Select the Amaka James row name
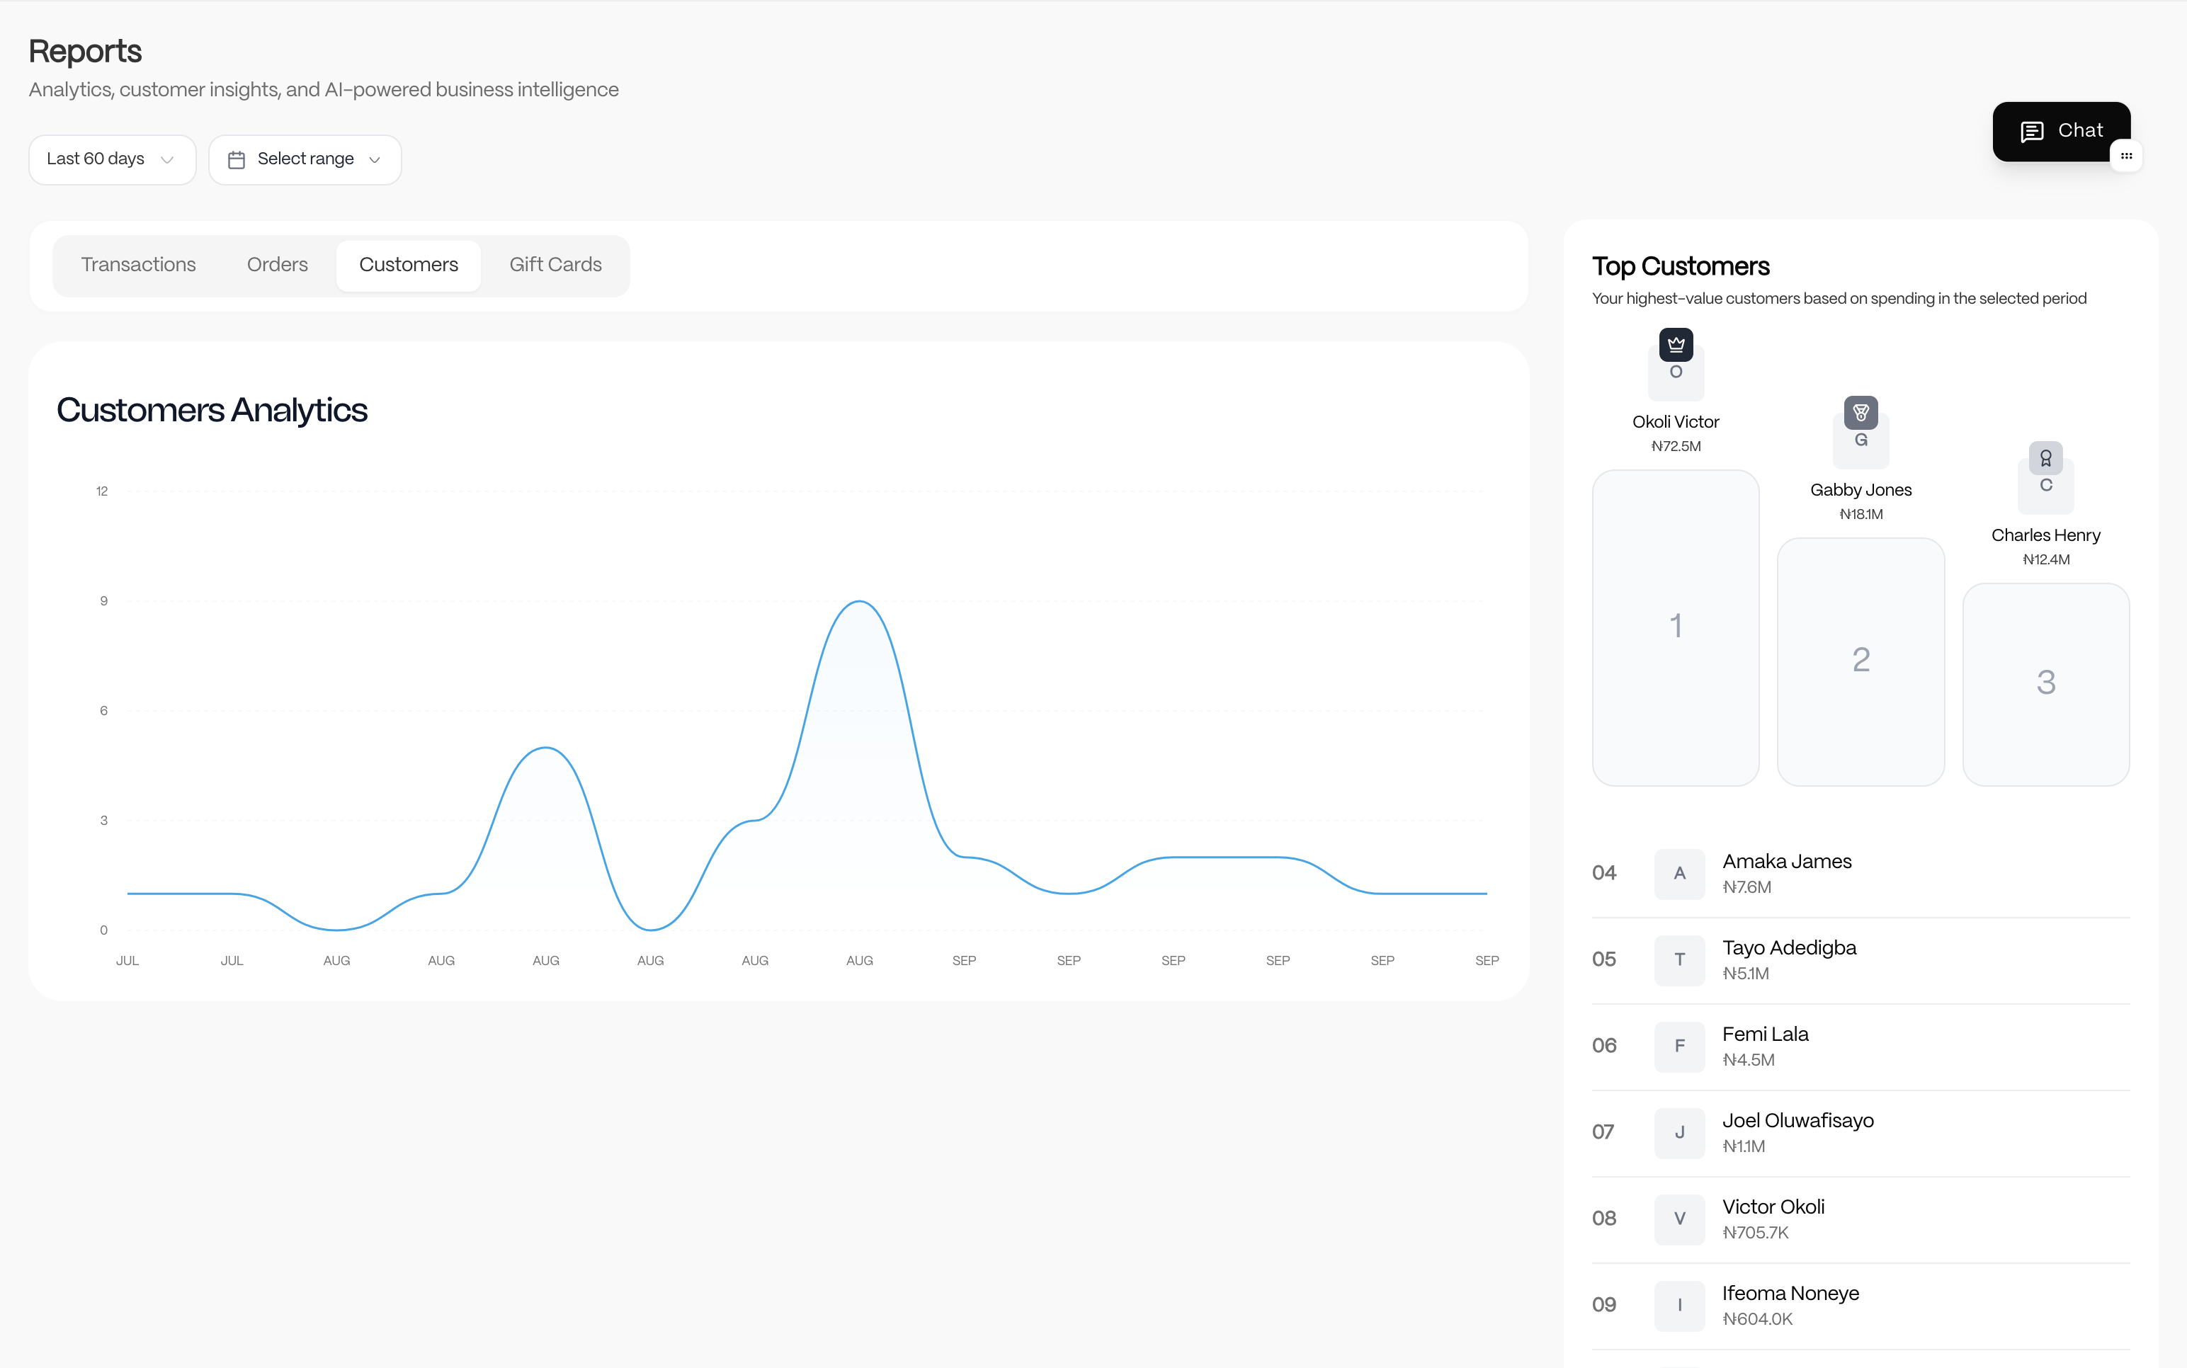This screenshot has height=1368, width=2187. pyautogui.click(x=1786, y=861)
